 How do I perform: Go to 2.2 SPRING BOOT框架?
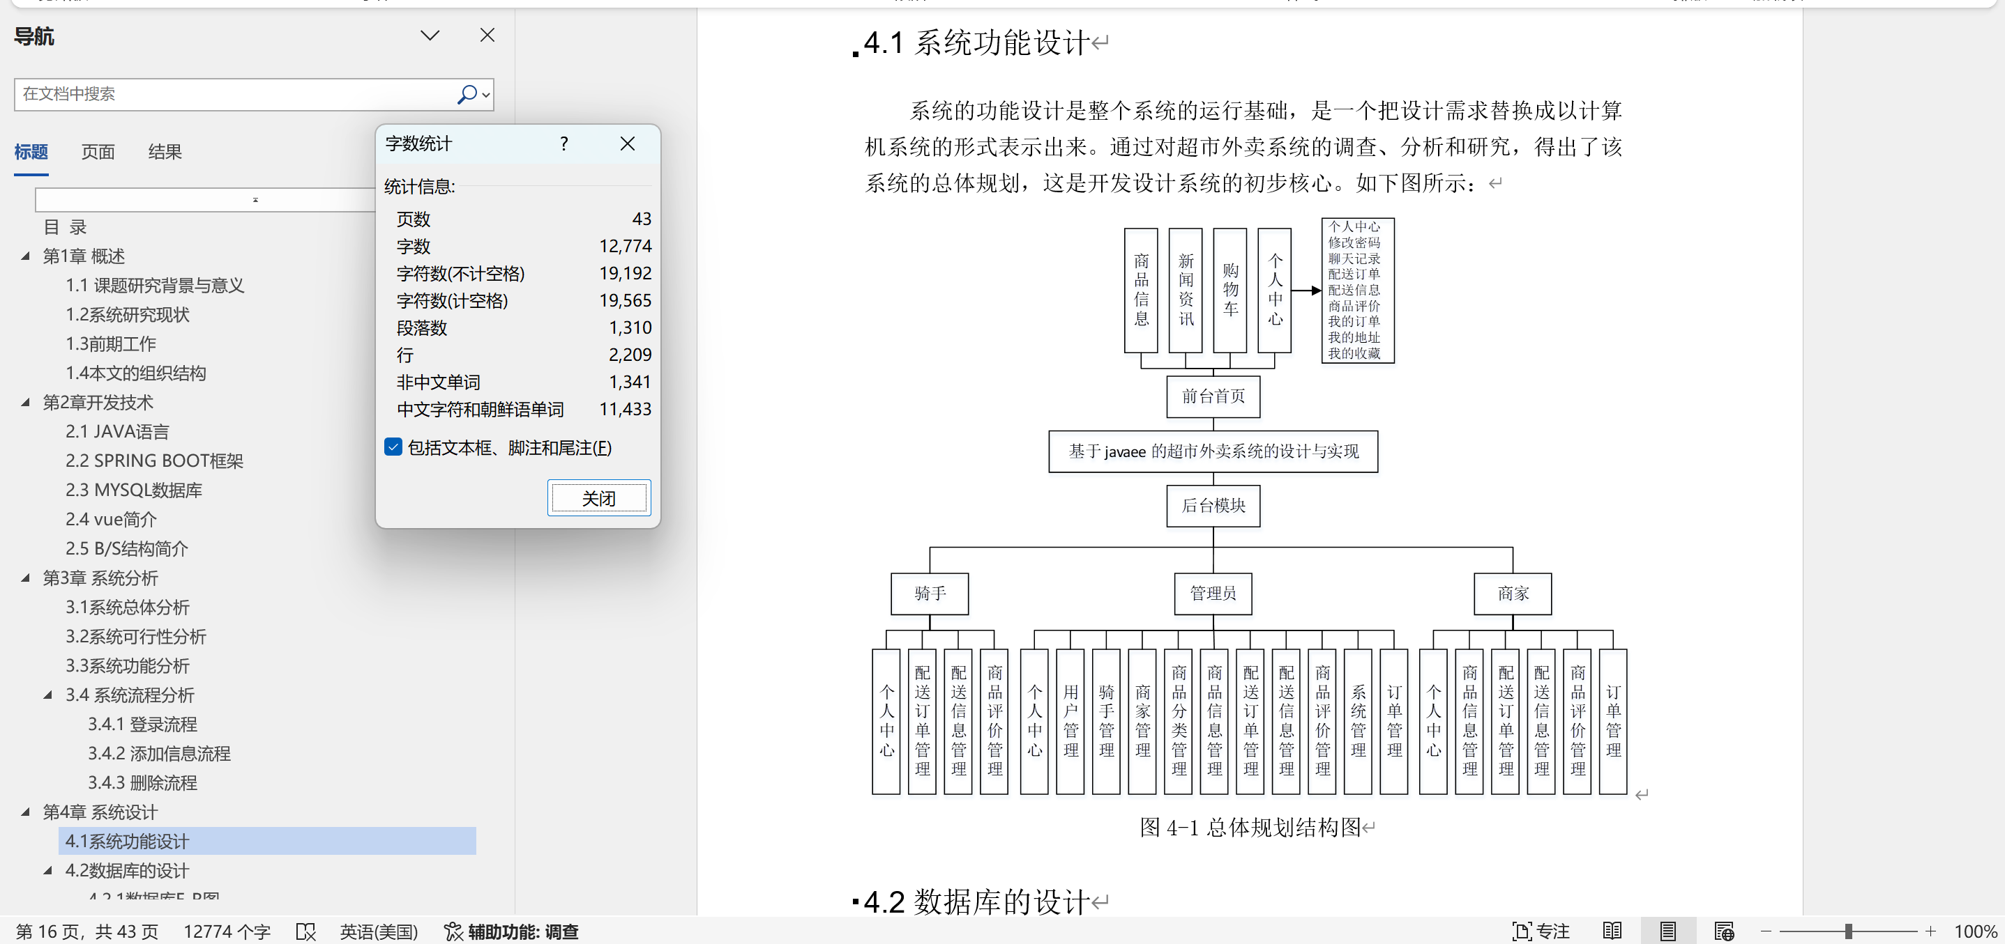154,461
